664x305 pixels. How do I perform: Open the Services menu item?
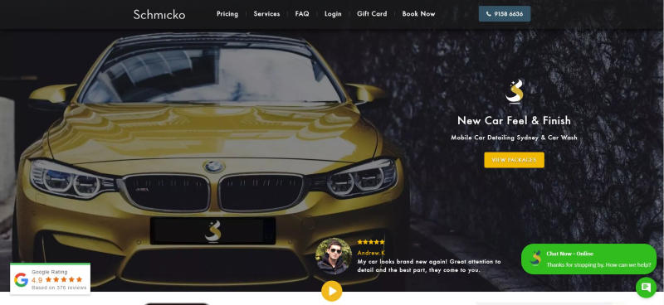[x=266, y=14]
